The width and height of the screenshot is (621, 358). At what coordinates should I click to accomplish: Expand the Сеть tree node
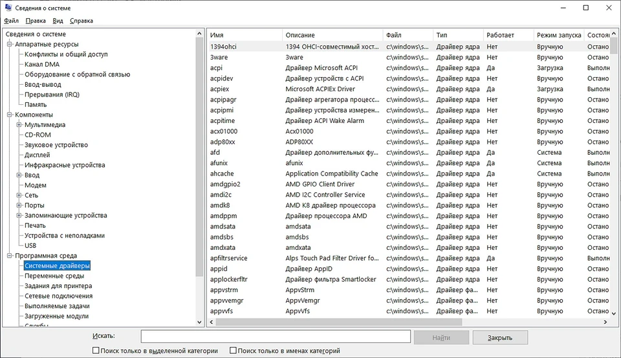[x=19, y=196]
